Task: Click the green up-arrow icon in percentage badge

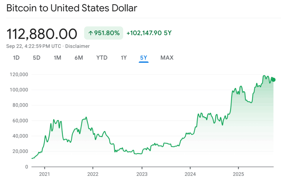Action: 90,33
